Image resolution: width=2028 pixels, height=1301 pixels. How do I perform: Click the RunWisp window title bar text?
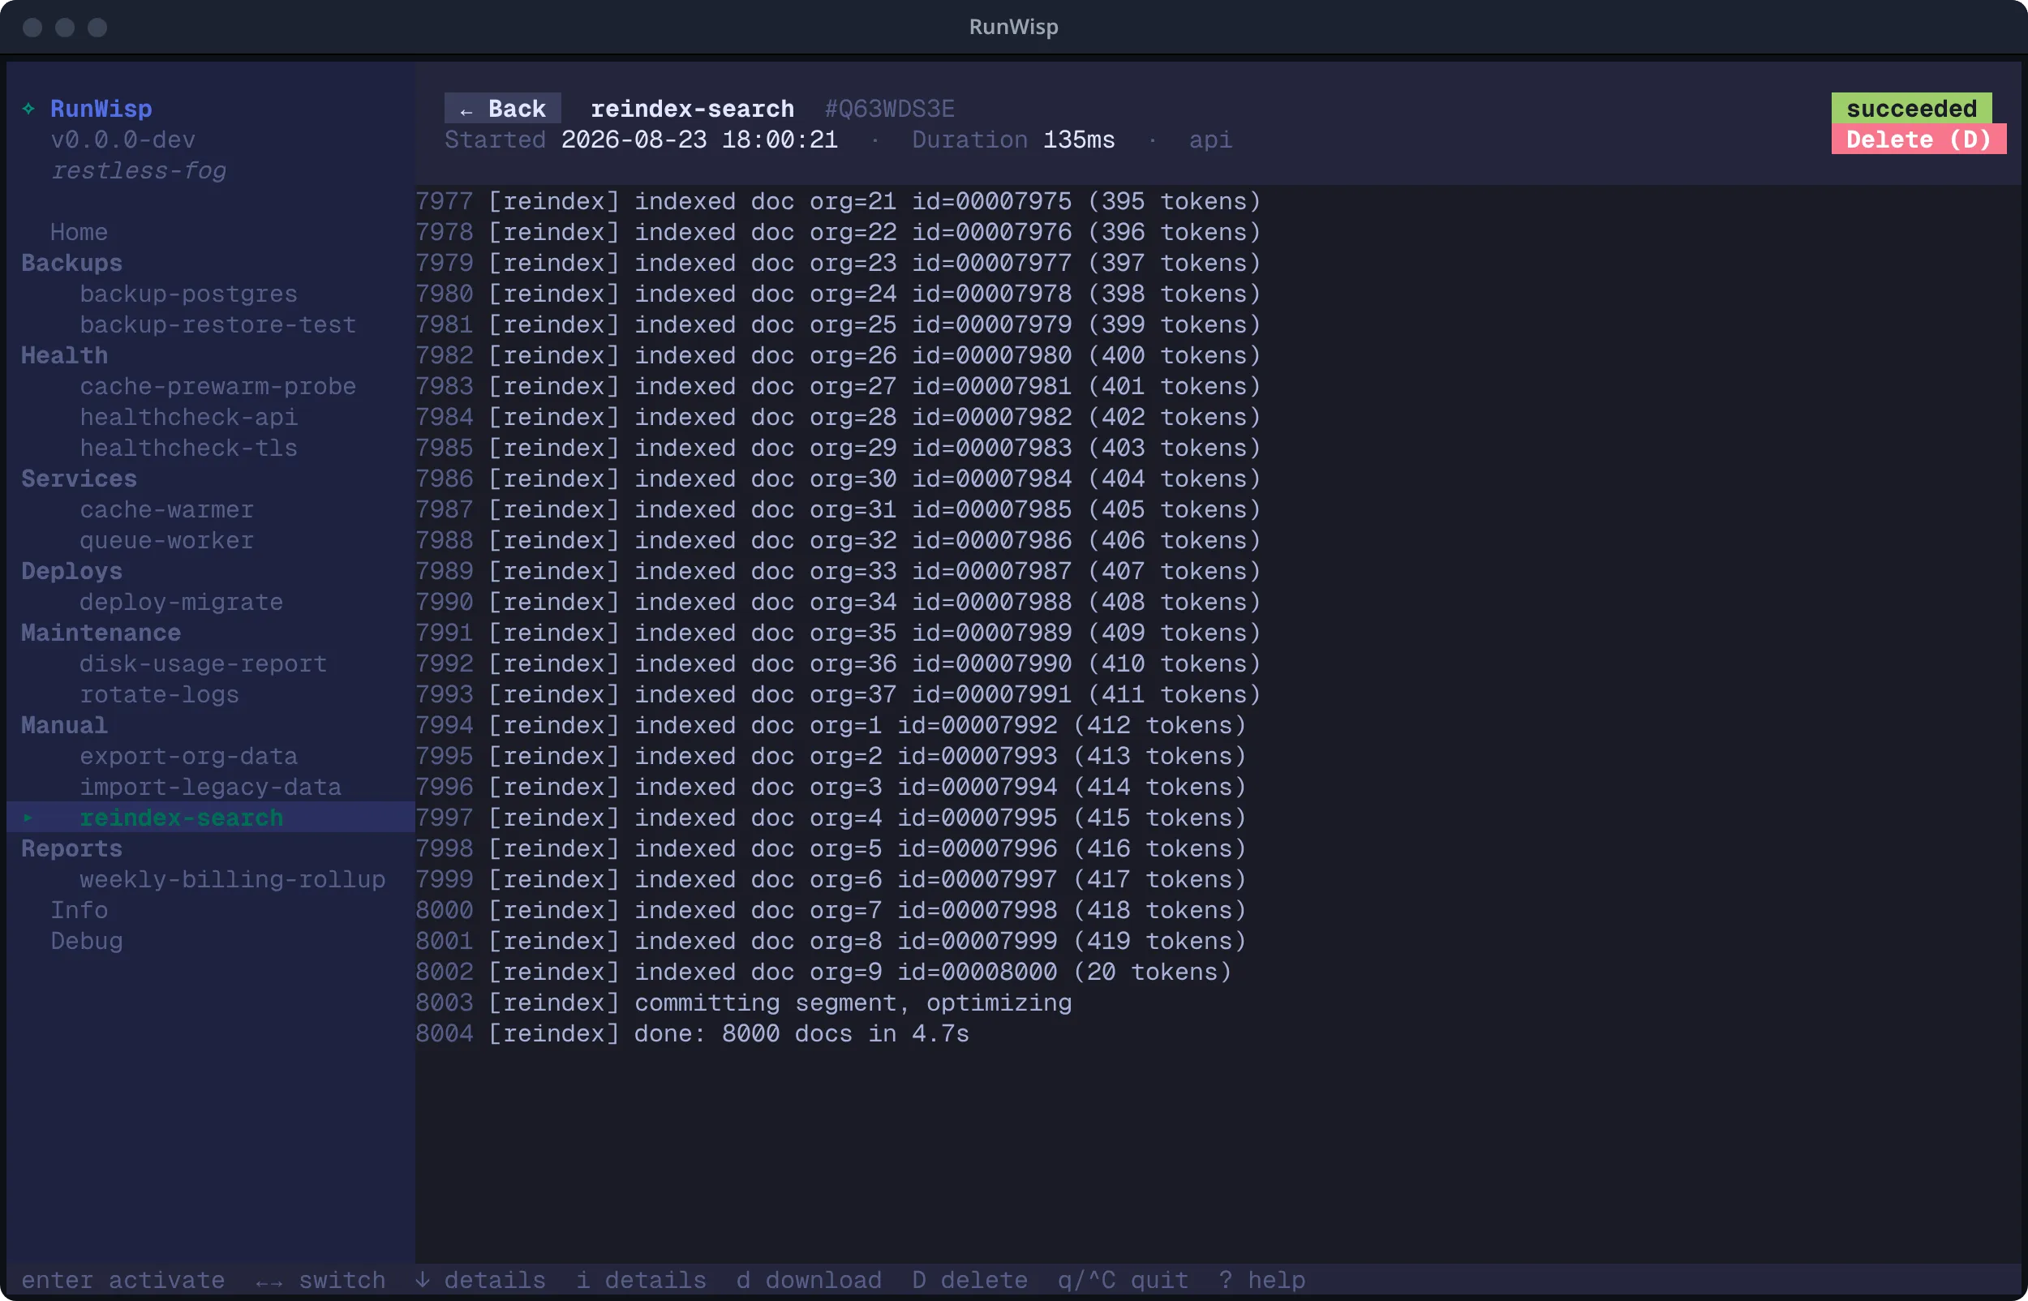tap(1013, 27)
